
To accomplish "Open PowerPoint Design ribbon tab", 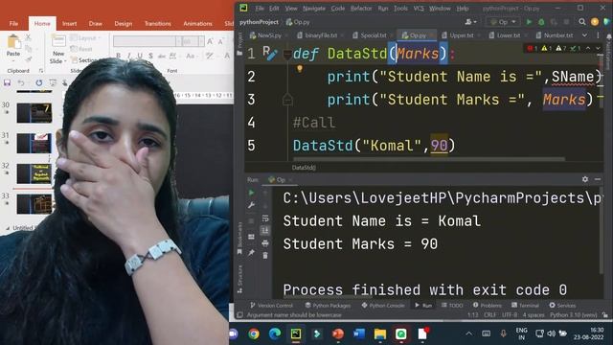I will pos(124,23).
